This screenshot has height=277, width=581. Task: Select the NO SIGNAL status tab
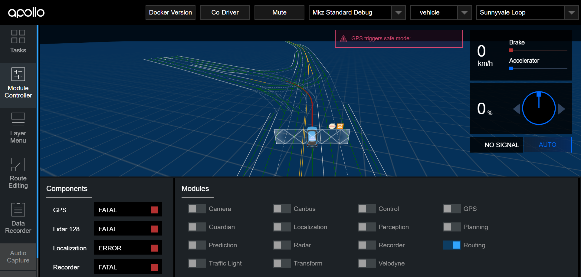pos(501,144)
